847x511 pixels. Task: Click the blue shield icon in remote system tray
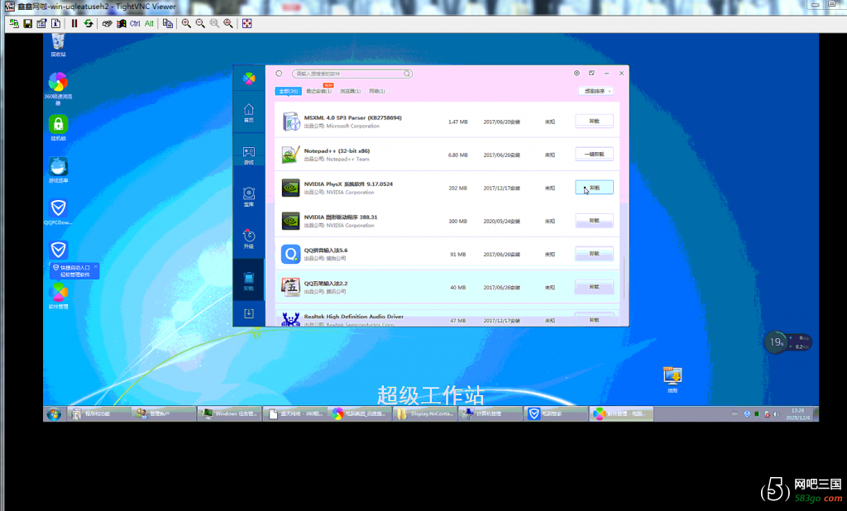coord(747,414)
